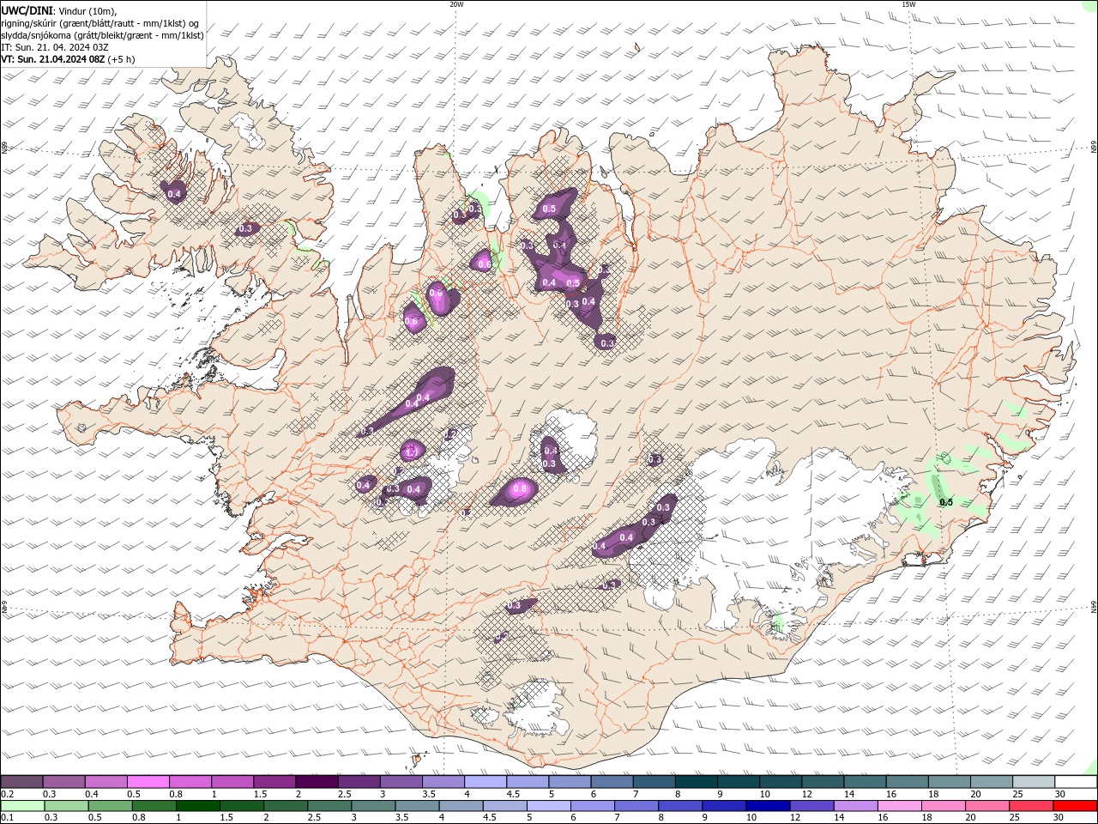Click the '0.4' value in the Westfjords
Screen dimensions: 1098x824
(174, 194)
